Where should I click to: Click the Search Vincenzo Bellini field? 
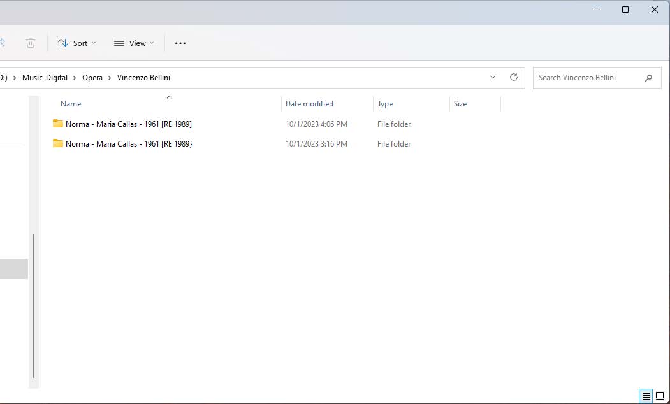tap(586, 78)
